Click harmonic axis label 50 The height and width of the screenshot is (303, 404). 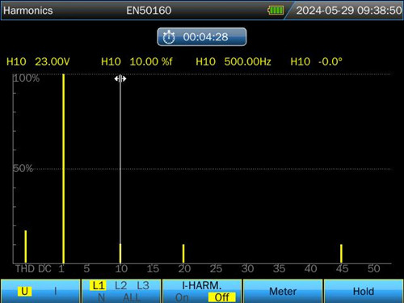click(x=374, y=269)
